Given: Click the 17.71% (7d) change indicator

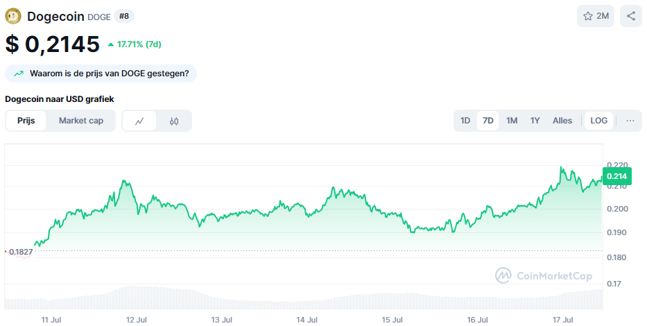Looking at the screenshot, I should [135, 44].
